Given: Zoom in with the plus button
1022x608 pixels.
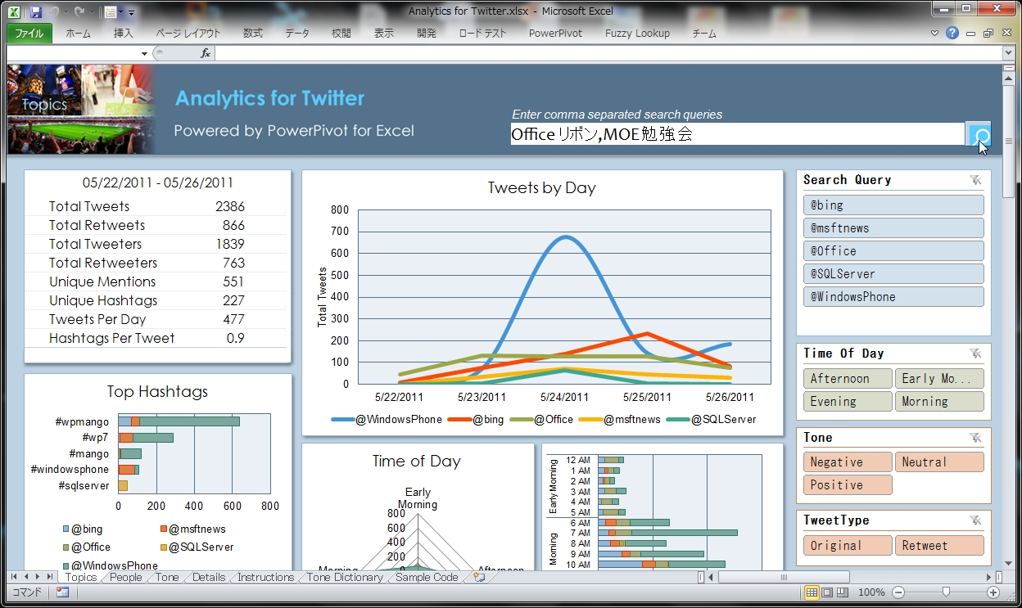Looking at the screenshot, I should click(x=993, y=592).
